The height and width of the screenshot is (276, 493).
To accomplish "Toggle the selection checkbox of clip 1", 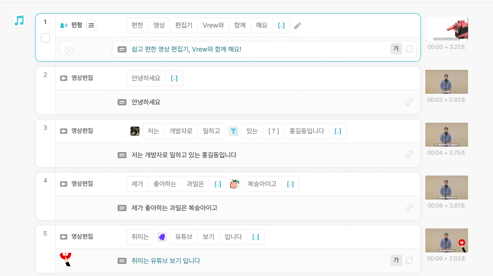I will [x=45, y=38].
